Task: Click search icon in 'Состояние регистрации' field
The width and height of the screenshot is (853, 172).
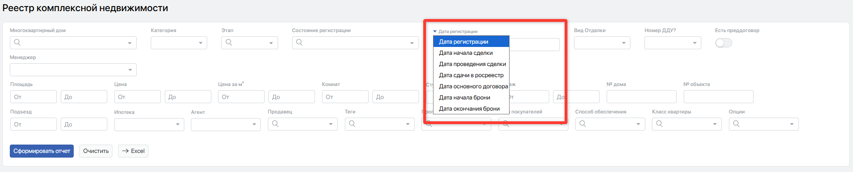Action: tap(300, 42)
